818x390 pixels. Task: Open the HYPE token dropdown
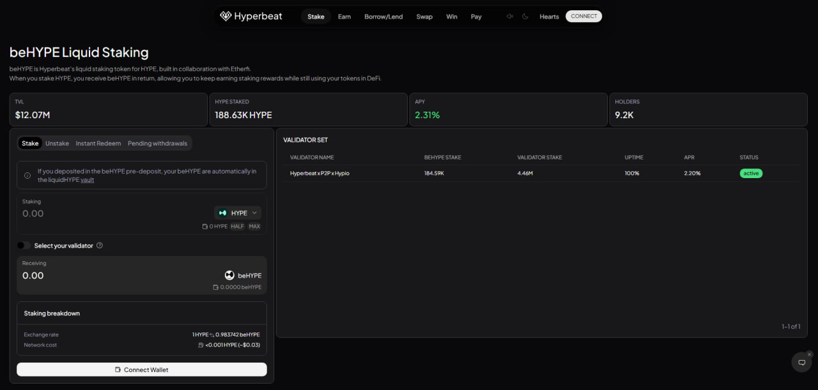point(238,213)
